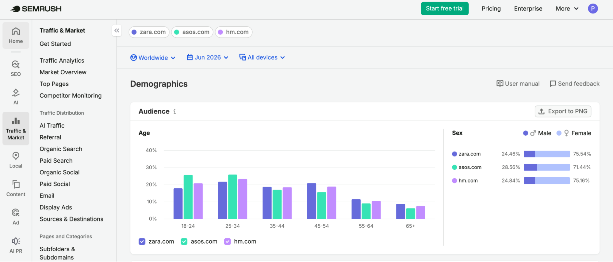Click the 28.56% male value for asos.com
Viewport: 613px width, 262px height.
coord(511,167)
